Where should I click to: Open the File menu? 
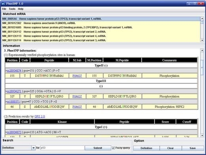pos(4,9)
